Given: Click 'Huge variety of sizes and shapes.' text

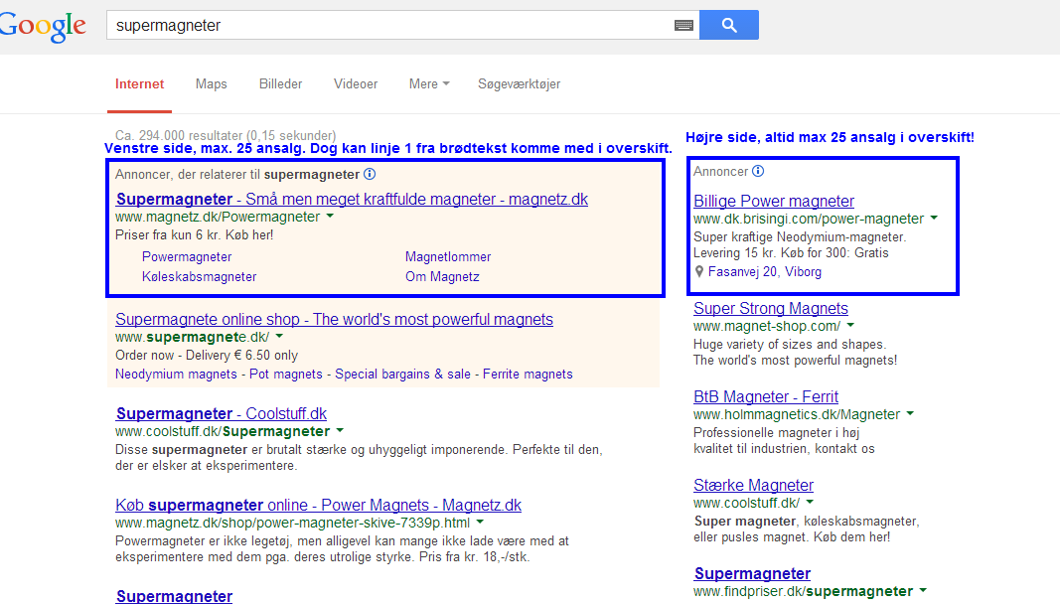Looking at the screenshot, I should coord(790,344).
